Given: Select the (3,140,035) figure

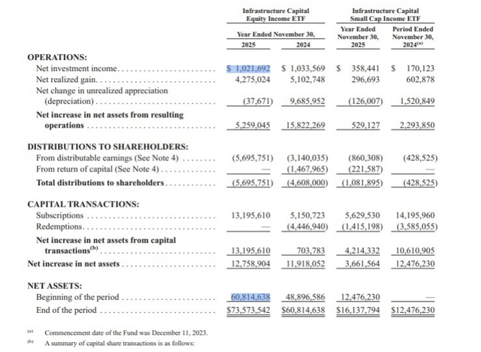Looking at the screenshot, I should [x=307, y=158].
